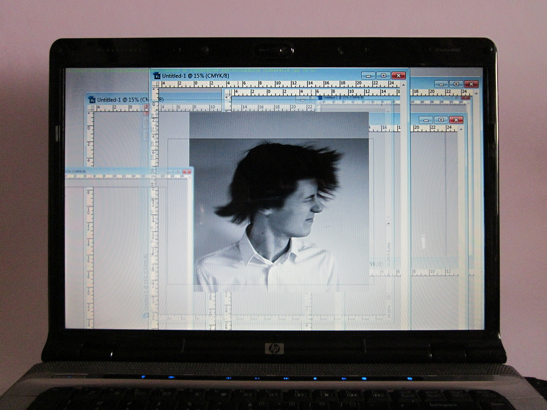Screen dimensions: 547x410
Task: Maximize the frontmost Untitled-1 window
Action: 383,76
